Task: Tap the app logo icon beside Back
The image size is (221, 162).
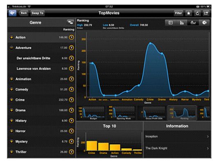Action: (x=12, y=13)
